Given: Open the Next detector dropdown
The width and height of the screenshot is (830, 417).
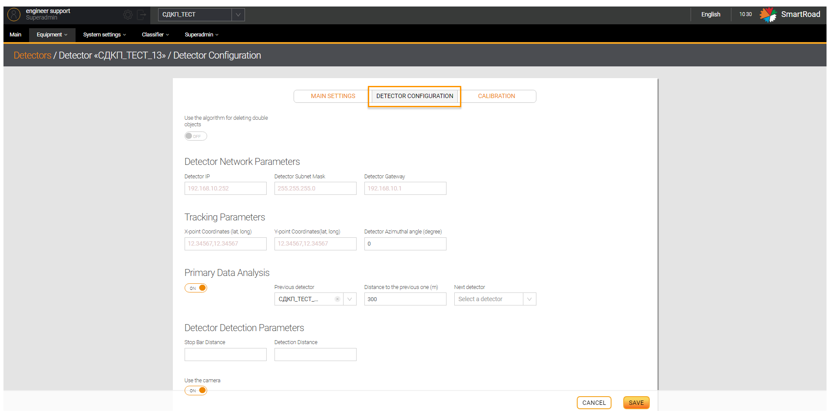Looking at the screenshot, I should click(495, 299).
